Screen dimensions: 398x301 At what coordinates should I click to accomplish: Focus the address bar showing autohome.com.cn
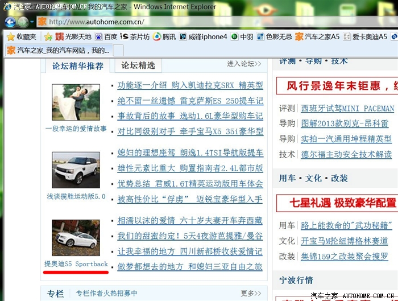[x=217, y=22]
